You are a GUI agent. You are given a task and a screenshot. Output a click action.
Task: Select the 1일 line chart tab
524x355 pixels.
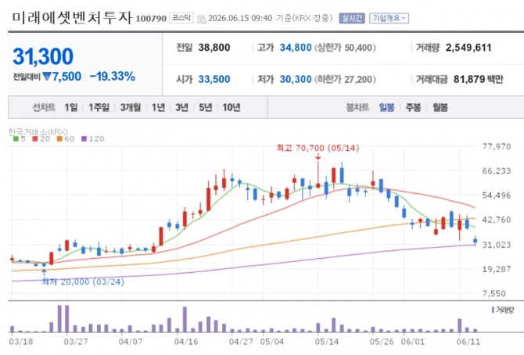71,107
